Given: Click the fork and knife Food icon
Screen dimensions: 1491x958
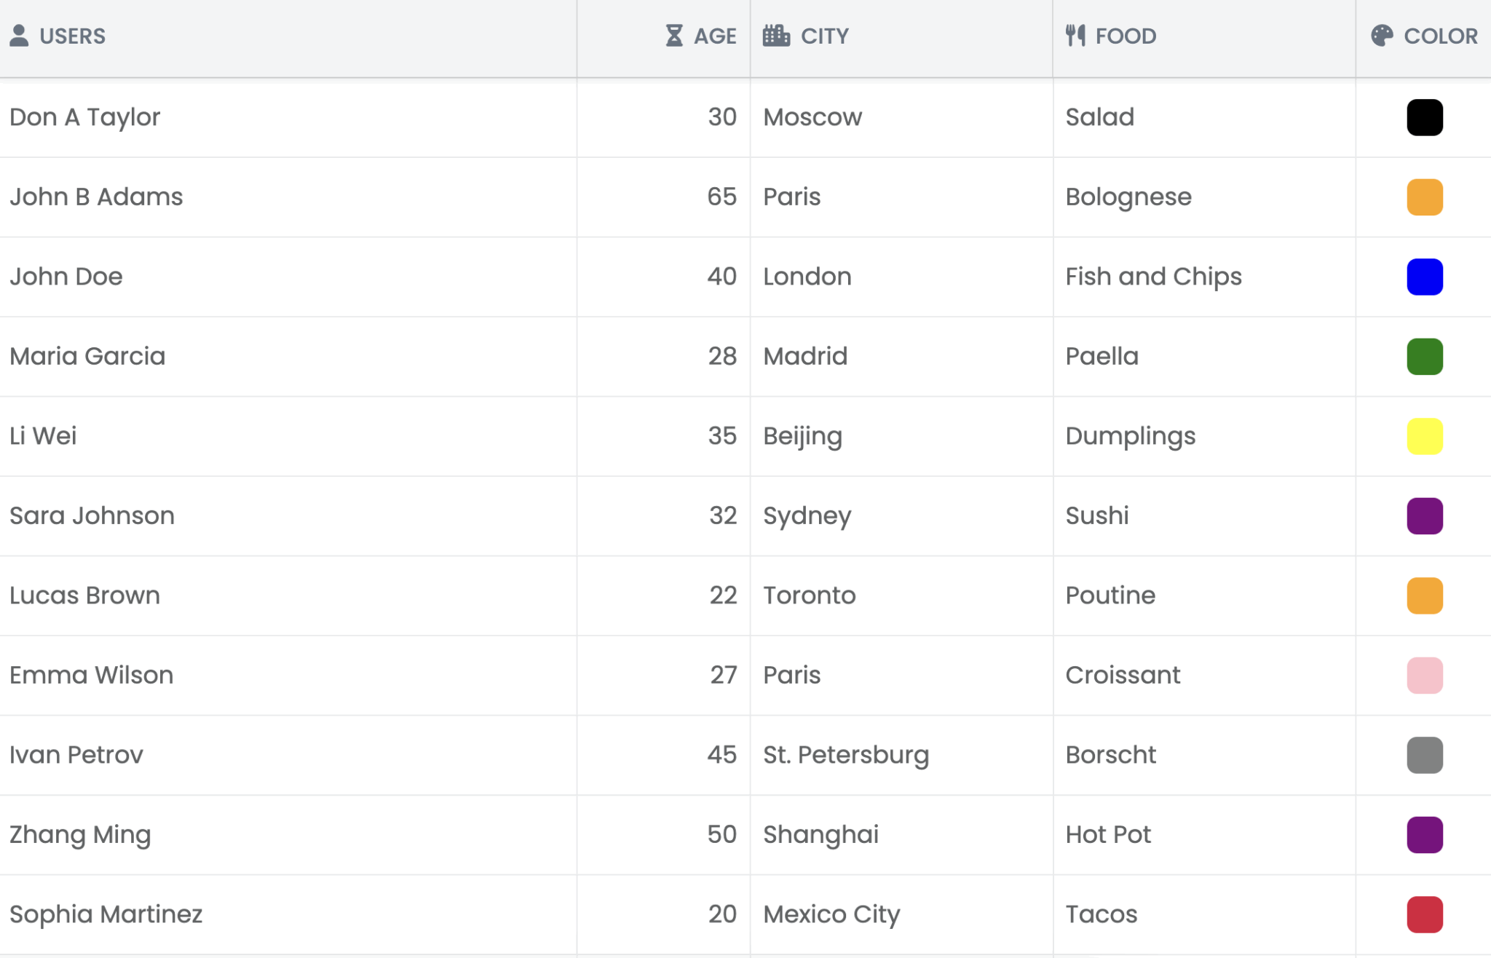Looking at the screenshot, I should click(1075, 36).
